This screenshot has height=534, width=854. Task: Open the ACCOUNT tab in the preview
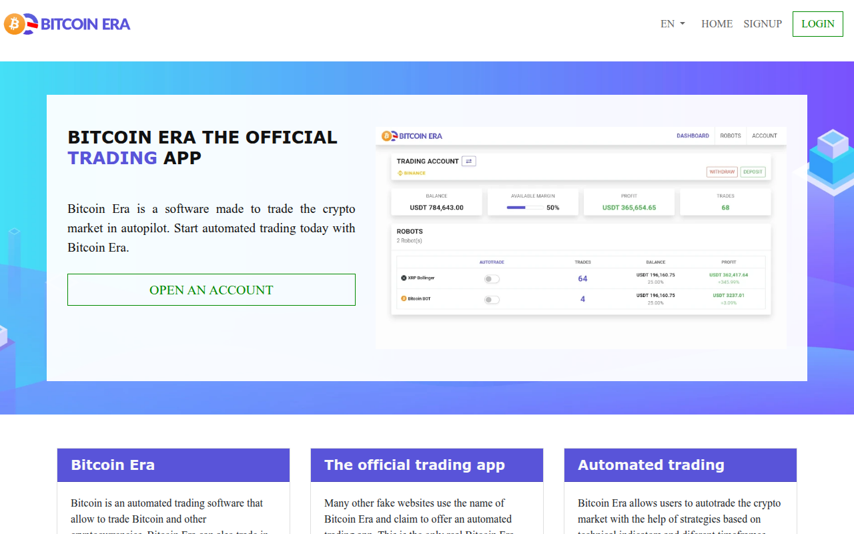[765, 136]
